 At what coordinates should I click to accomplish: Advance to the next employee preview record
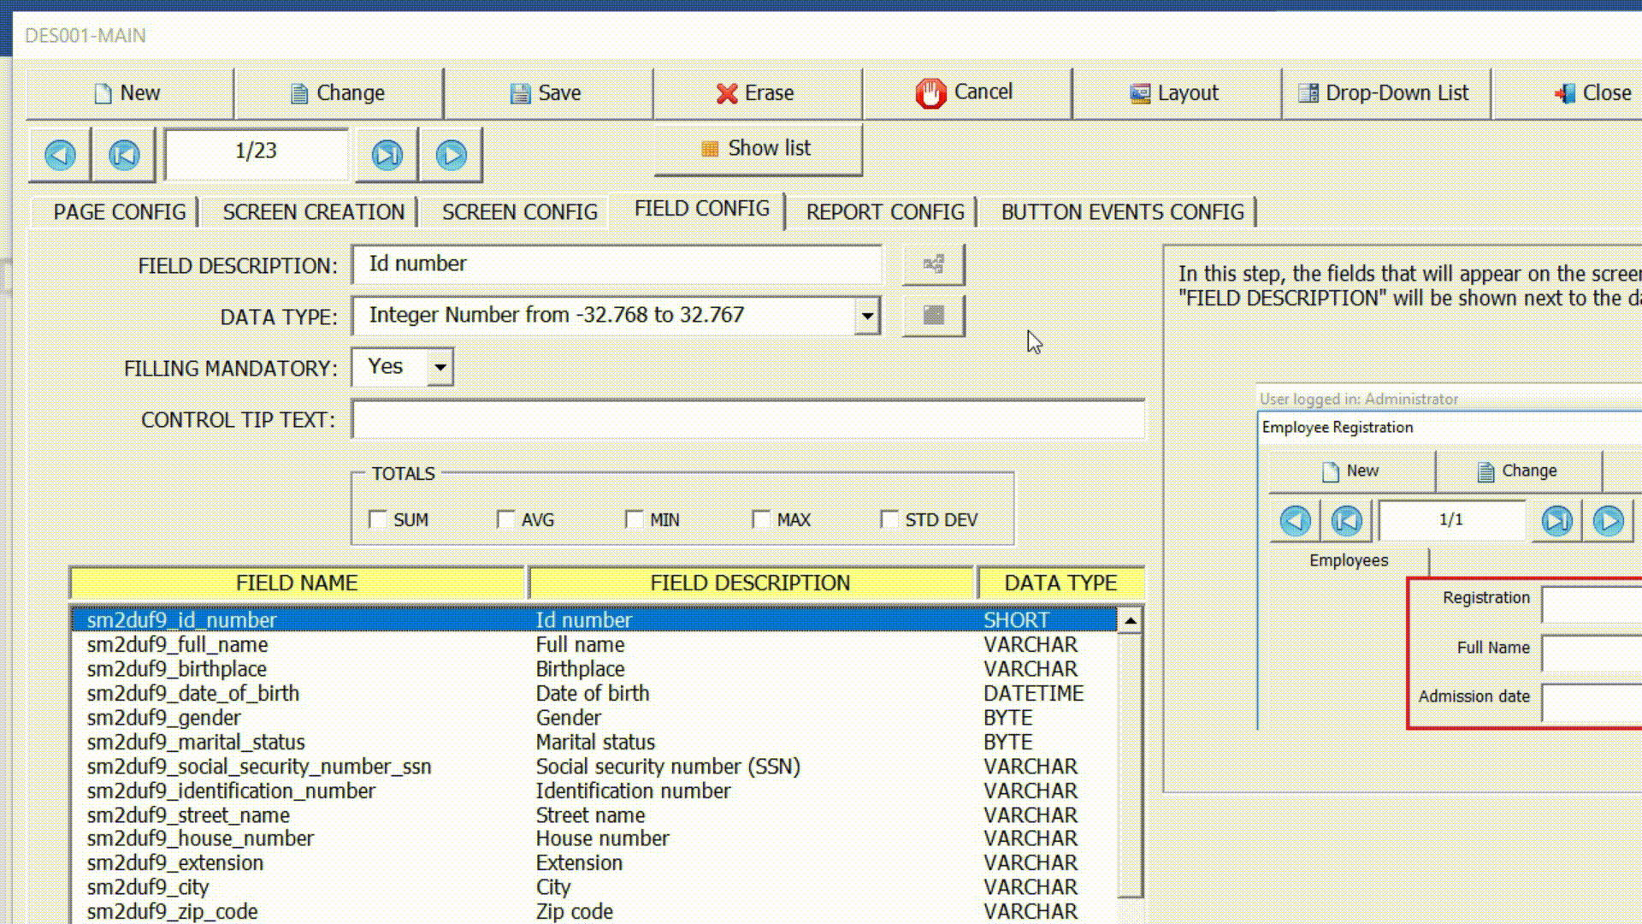pyautogui.click(x=1610, y=521)
